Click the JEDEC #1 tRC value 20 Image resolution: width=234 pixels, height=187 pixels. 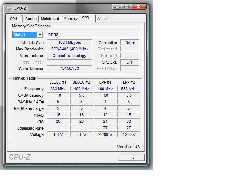58,121
